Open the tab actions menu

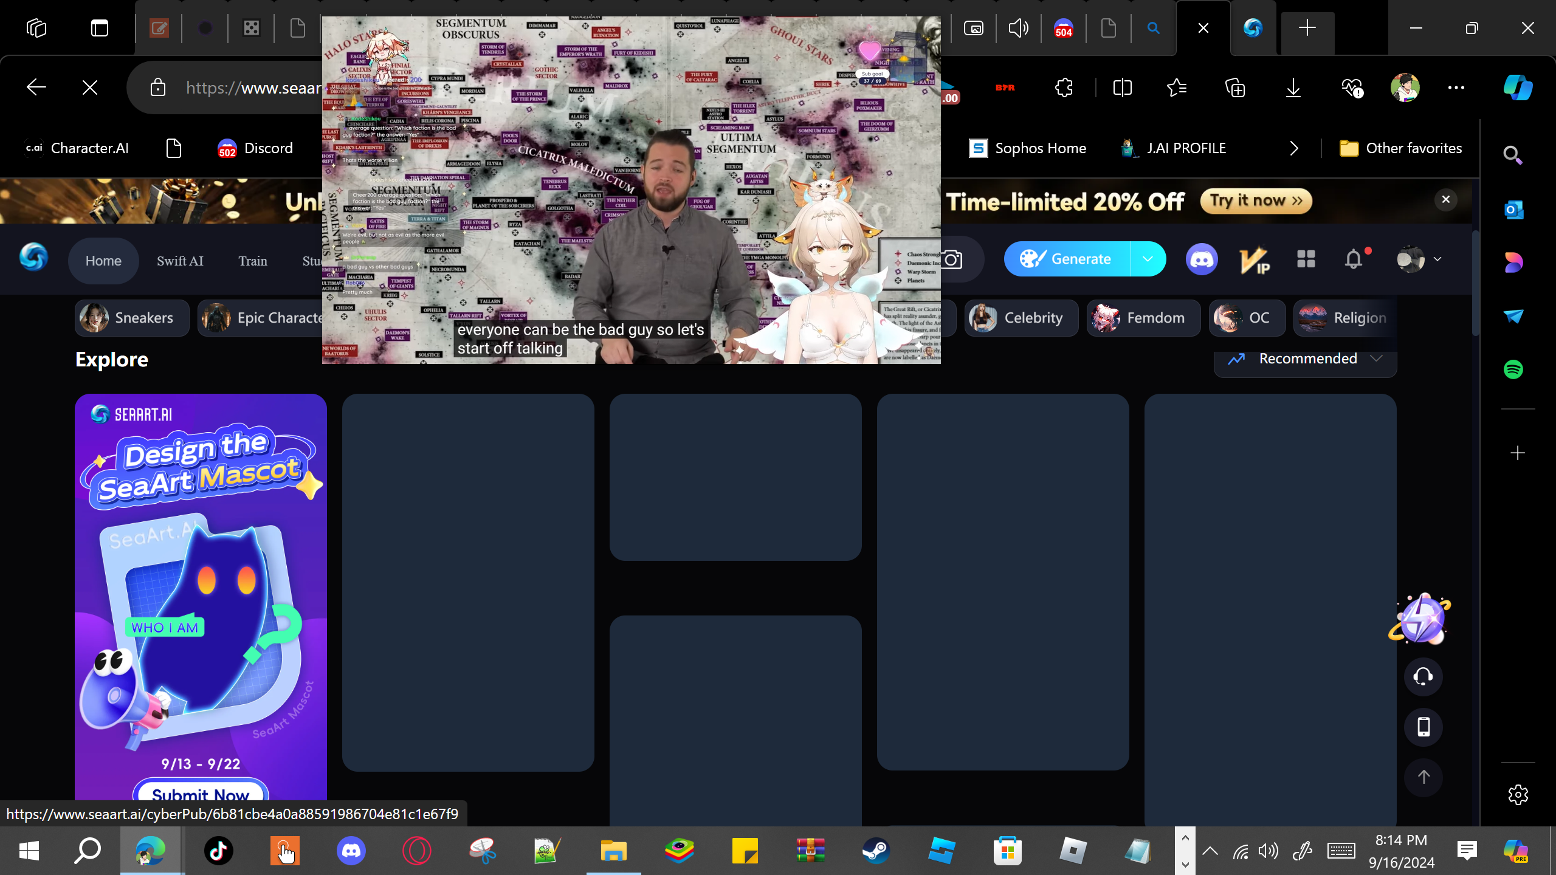100,28
